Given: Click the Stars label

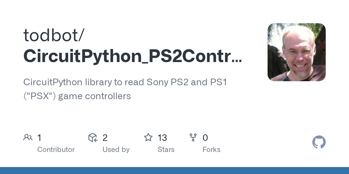Looking at the screenshot, I should tap(166, 150).
